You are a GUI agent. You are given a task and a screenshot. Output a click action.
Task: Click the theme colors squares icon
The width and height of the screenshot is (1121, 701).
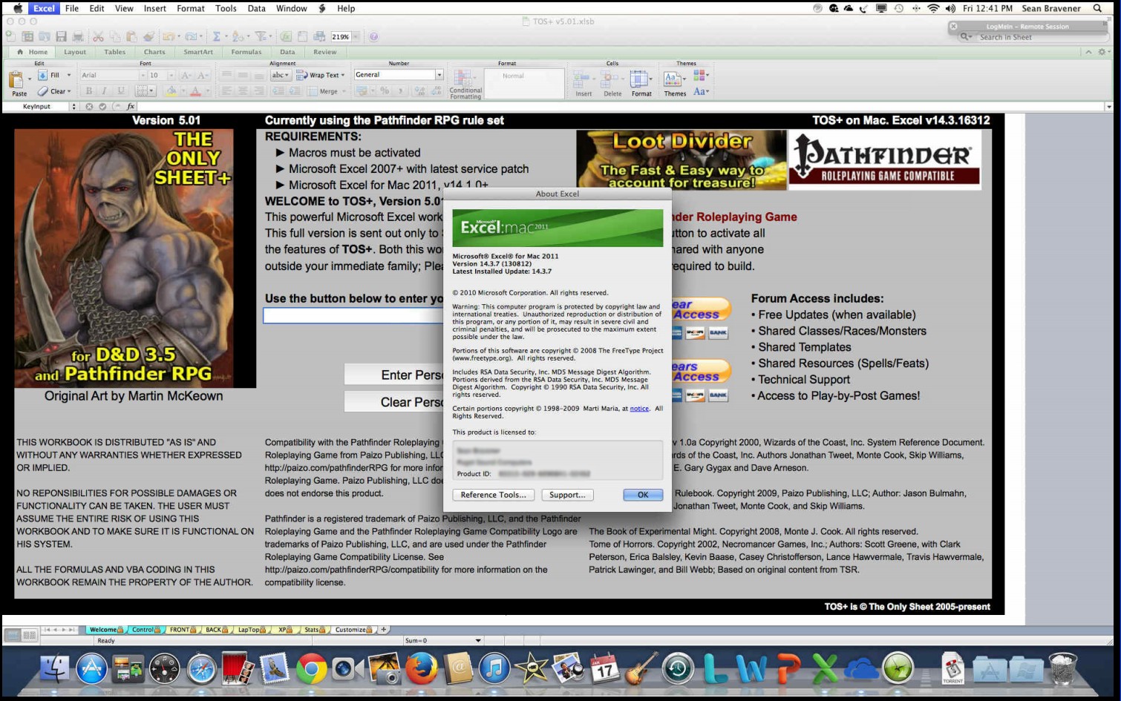click(x=699, y=75)
